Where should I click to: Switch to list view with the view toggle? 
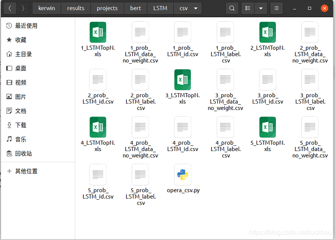click(x=248, y=8)
